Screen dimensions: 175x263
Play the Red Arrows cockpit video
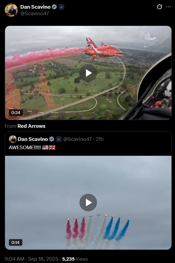point(88,73)
